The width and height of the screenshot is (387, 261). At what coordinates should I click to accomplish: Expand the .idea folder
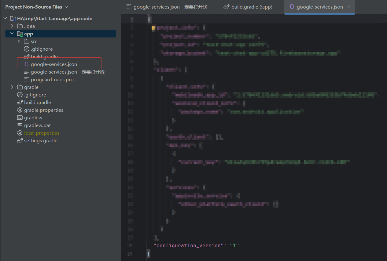point(12,26)
